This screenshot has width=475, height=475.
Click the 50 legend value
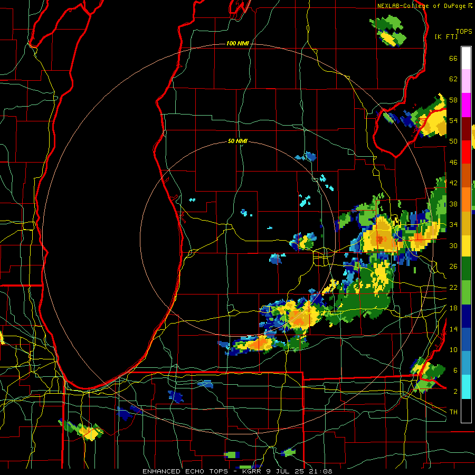tap(453, 141)
